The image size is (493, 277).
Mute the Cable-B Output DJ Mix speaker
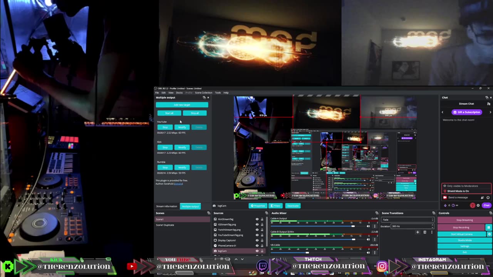368,239
